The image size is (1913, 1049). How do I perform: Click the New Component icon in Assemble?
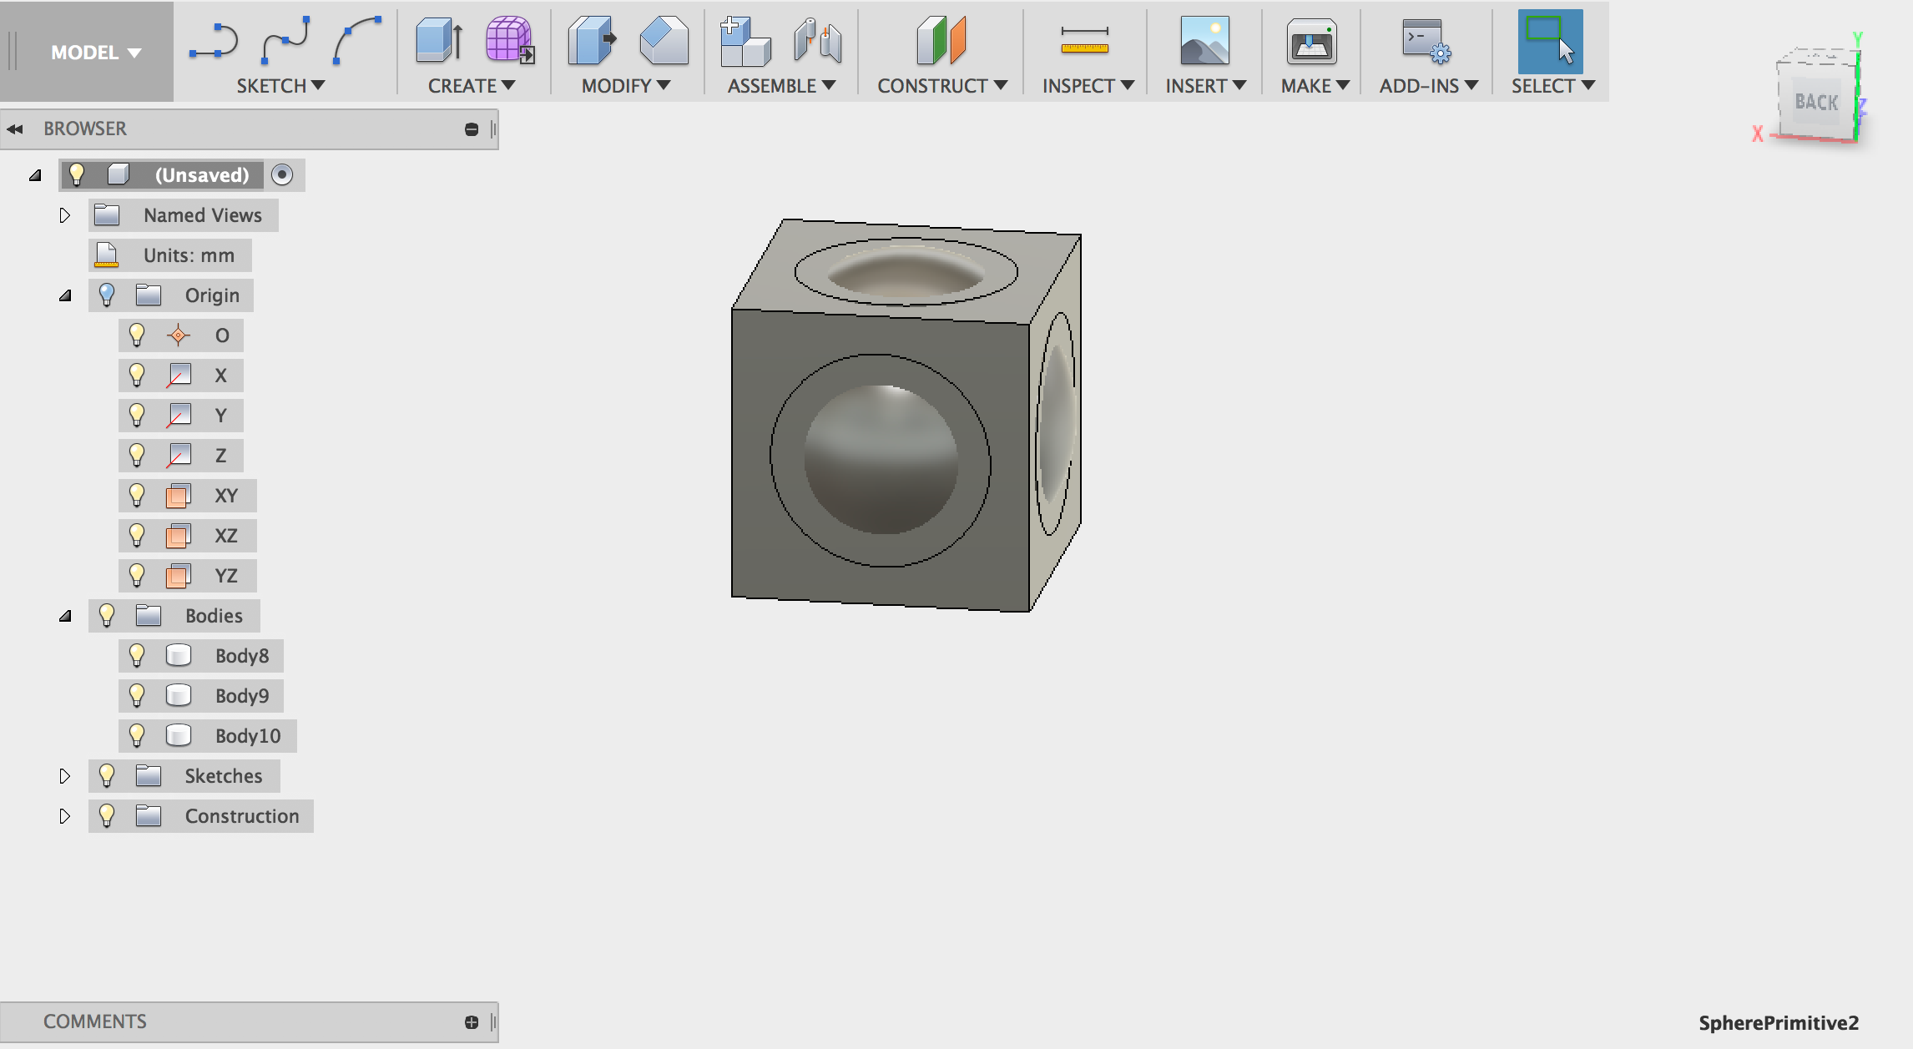tap(745, 40)
